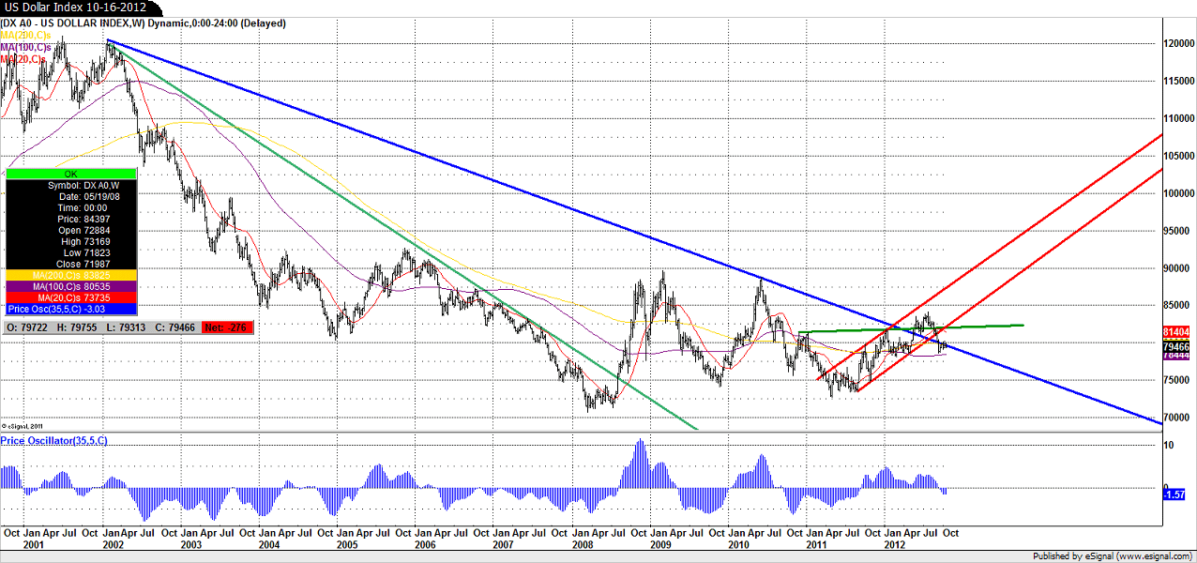Click the 2008 year label on time axis

coord(583,545)
